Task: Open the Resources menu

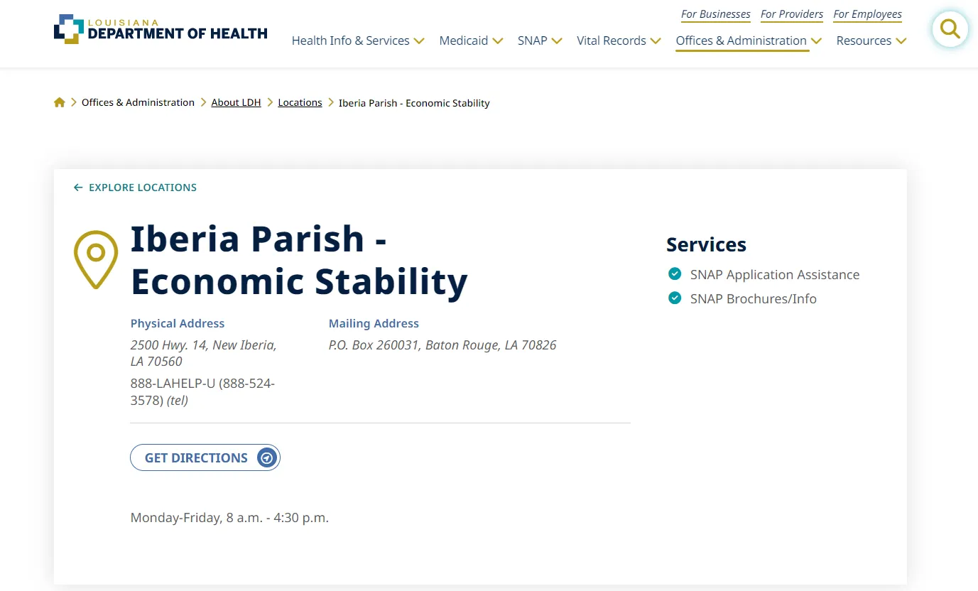Action: pos(864,40)
